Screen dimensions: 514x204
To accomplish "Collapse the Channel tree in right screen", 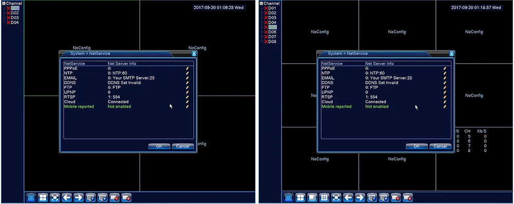I will [x=261, y=3].
